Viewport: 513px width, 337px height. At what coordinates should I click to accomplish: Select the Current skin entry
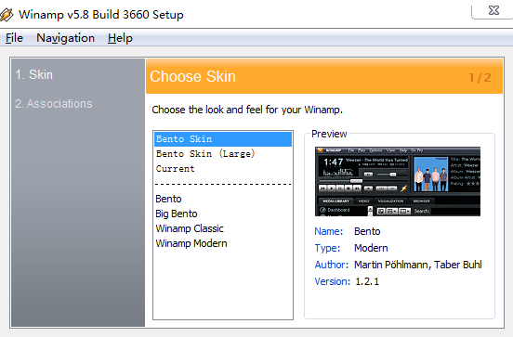tap(223, 169)
